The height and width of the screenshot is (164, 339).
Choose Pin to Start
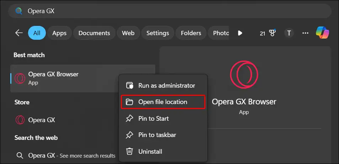point(163,119)
